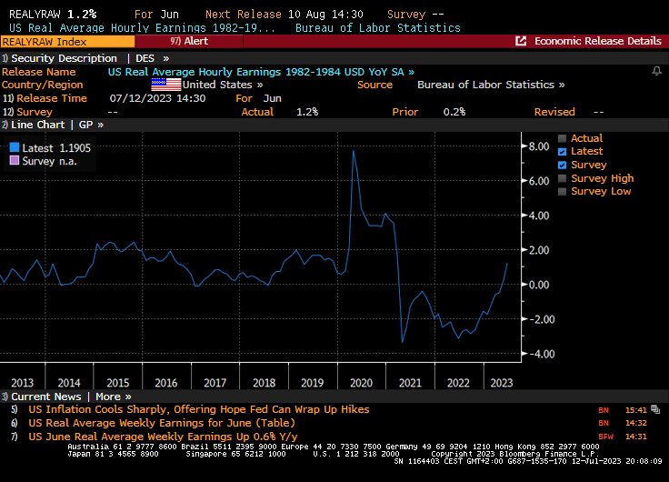Toggle the Survey series checkbox
The width and height of the screenshot is (669, 482).
pyautogui.click(x=563, y=165)
